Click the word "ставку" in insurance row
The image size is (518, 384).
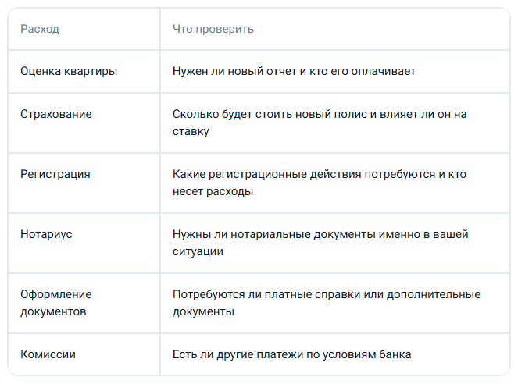pos(191,131)
